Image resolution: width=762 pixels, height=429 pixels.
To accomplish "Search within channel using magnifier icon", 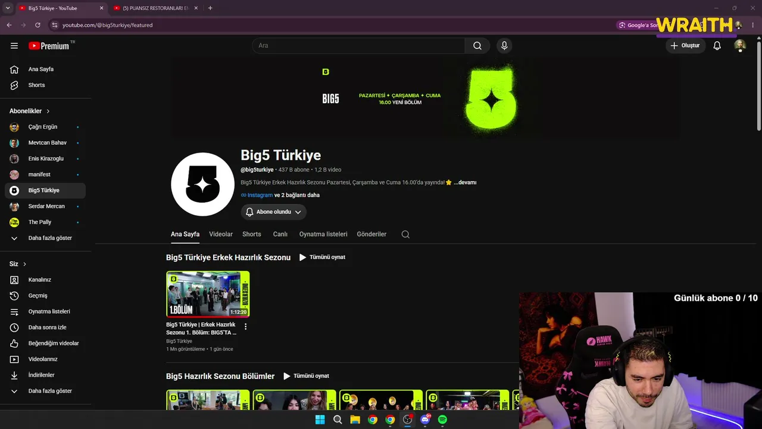I will coord(405,234).
